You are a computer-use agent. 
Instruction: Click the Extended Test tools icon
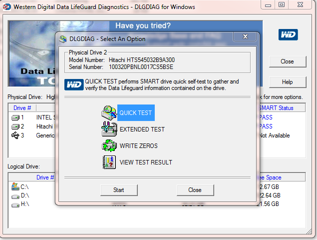(109, 129)
